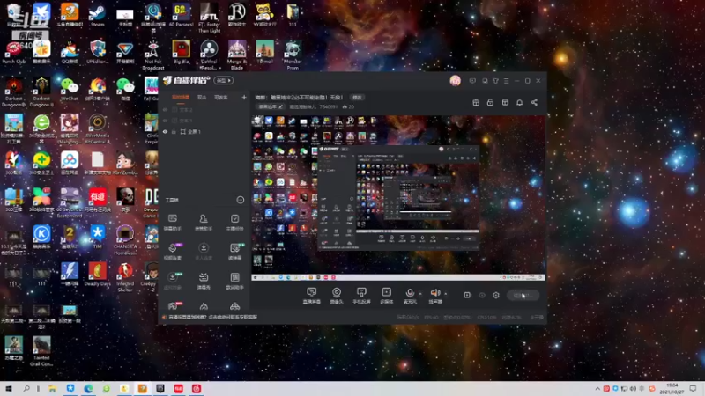Add a 手机投屏 phone casting source

click(x=361, y=296)
